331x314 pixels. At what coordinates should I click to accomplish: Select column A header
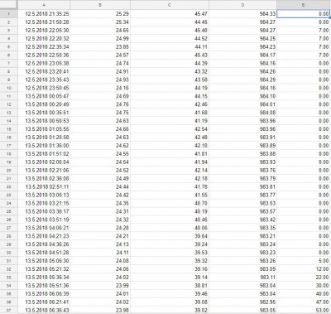[44, 5]
